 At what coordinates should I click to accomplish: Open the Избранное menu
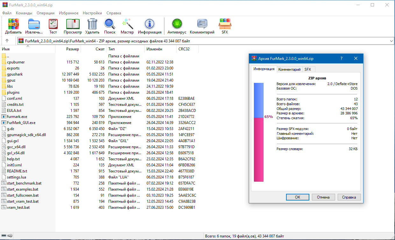[68, 13]
